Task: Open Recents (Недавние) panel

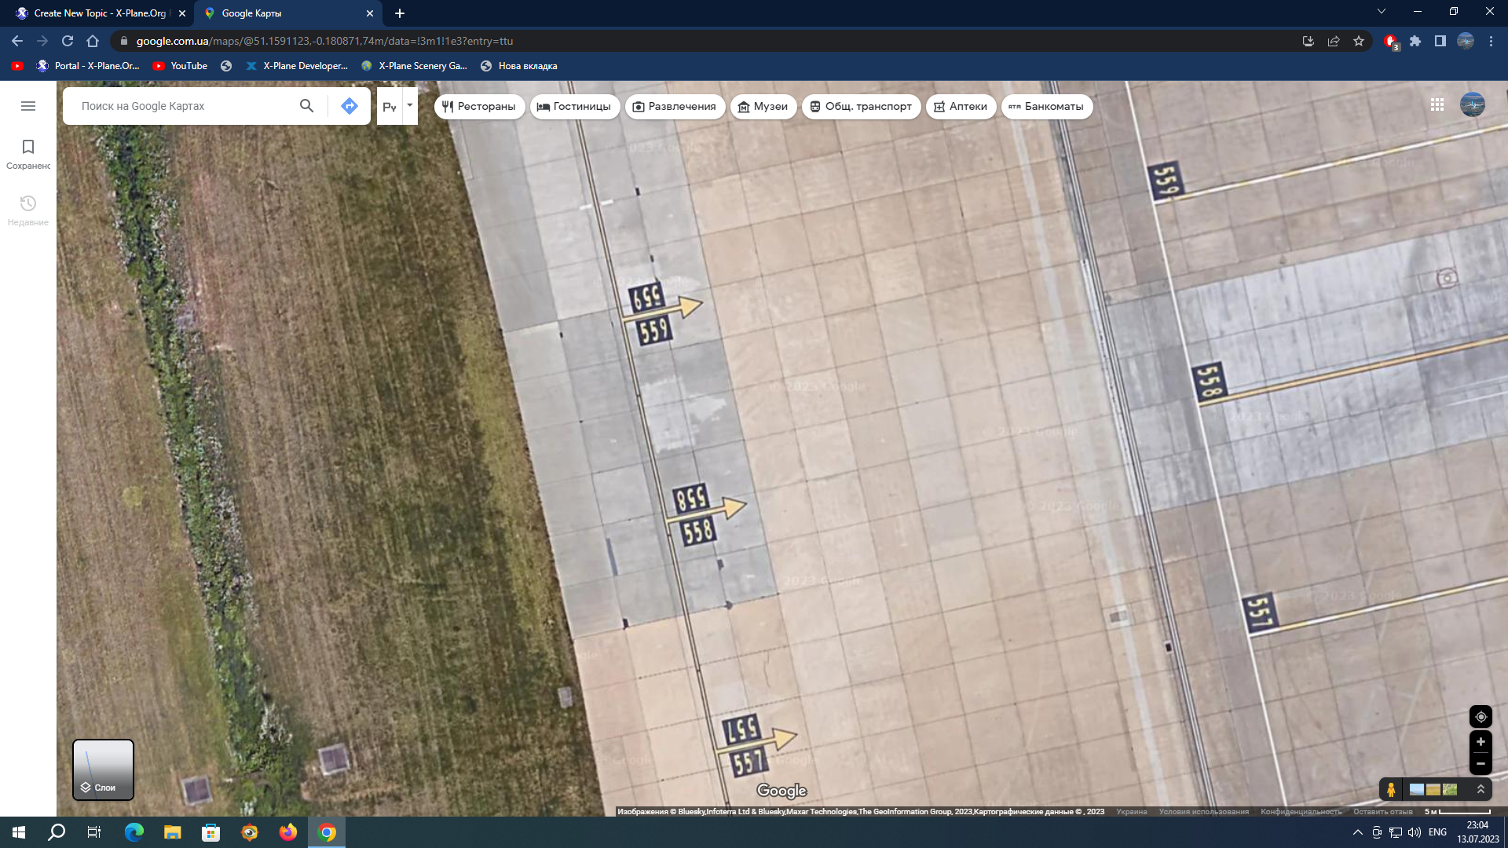Action: click(28, 210)
